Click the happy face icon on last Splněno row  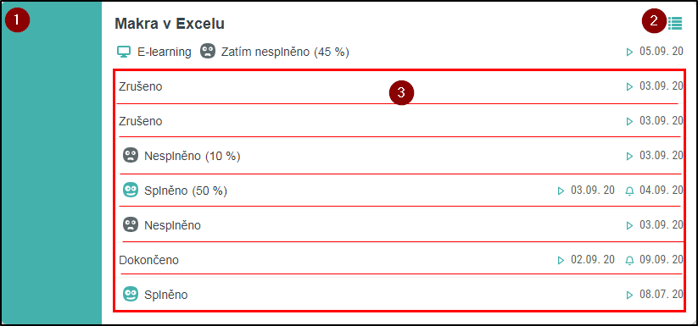(x=130, y=294)
